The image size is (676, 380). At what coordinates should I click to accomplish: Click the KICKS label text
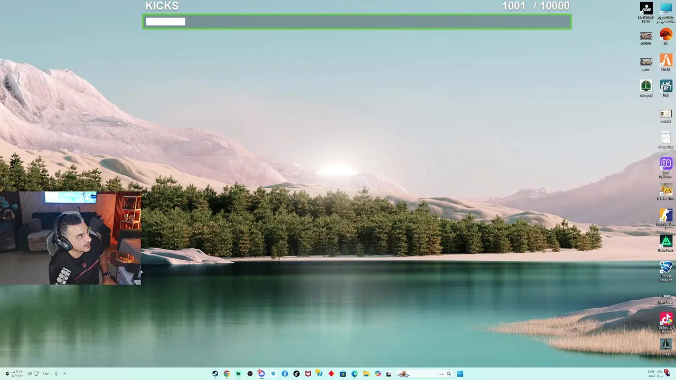pos(162,6)
